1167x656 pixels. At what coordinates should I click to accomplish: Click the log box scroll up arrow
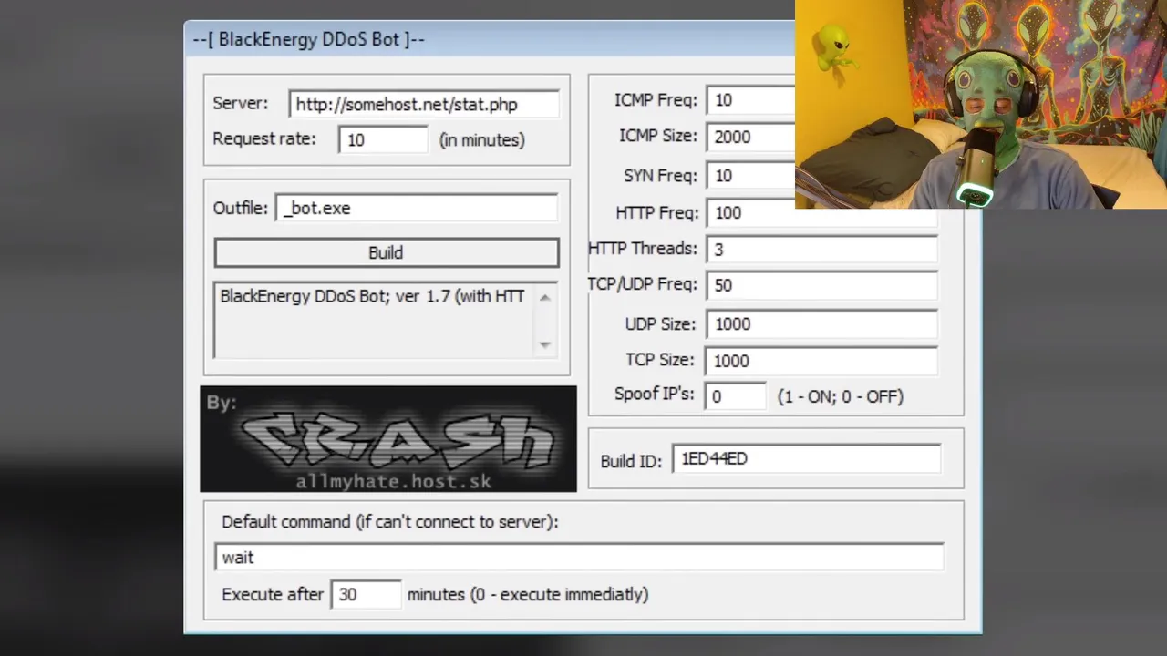pyautogui.click(x=545, y=297)
